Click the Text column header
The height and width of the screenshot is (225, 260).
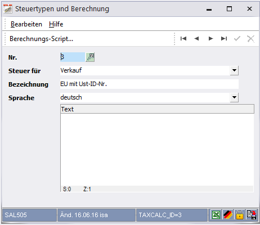(x=158, y=109)
